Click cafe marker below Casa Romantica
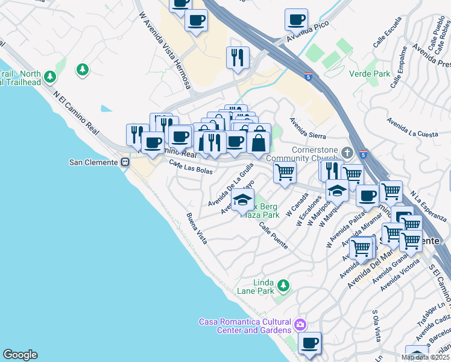The width and height of the screenshot is (451, 362). (309, 343)
